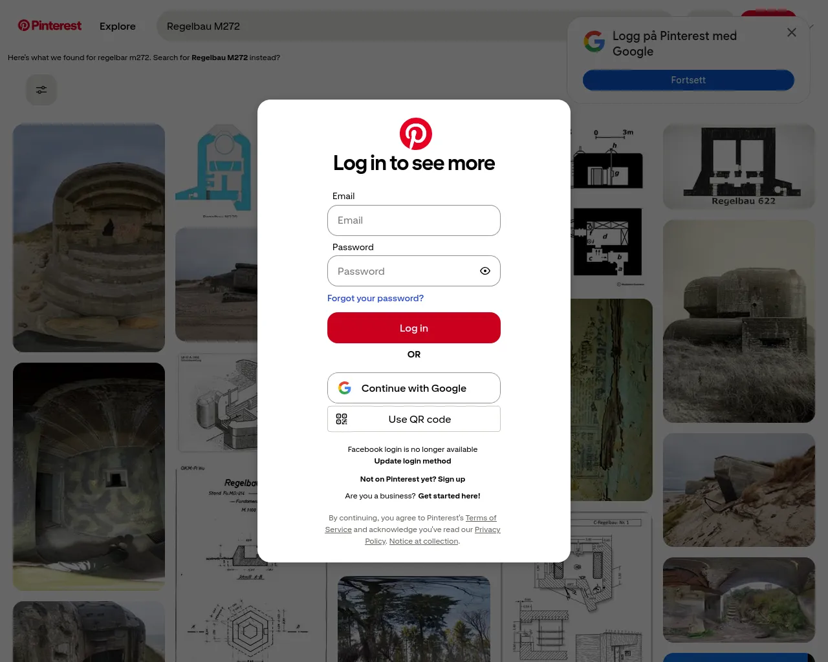
Task: Open the Notice at collection link
Action: pos(424,541)
